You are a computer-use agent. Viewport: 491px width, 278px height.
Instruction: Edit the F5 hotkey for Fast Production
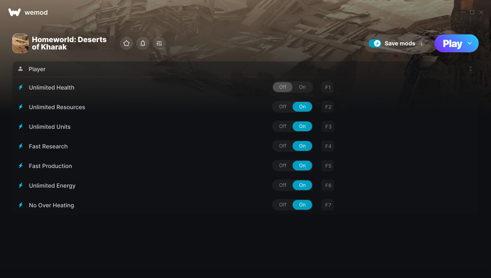(x=328, y=166)
